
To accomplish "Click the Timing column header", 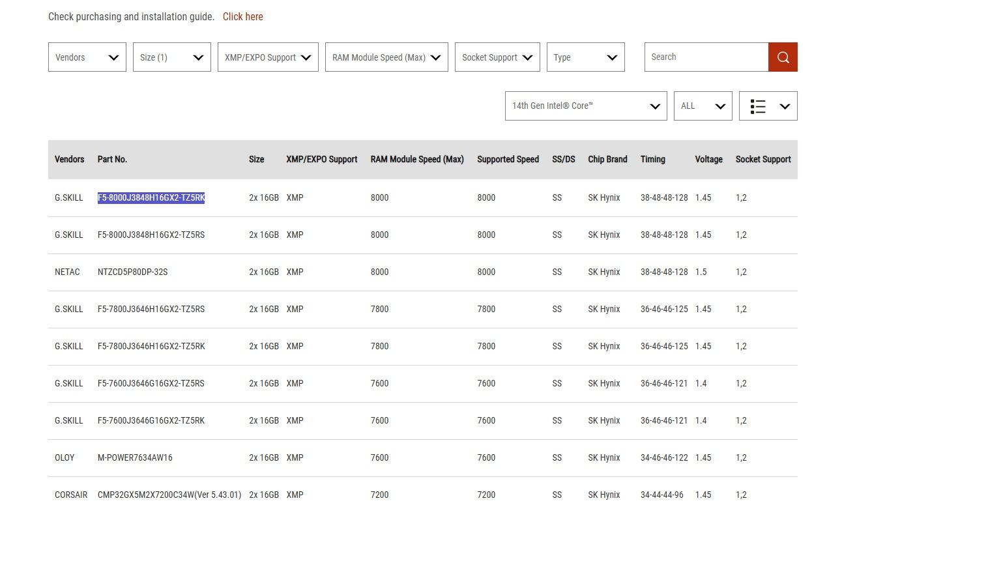I will [653, 160].
